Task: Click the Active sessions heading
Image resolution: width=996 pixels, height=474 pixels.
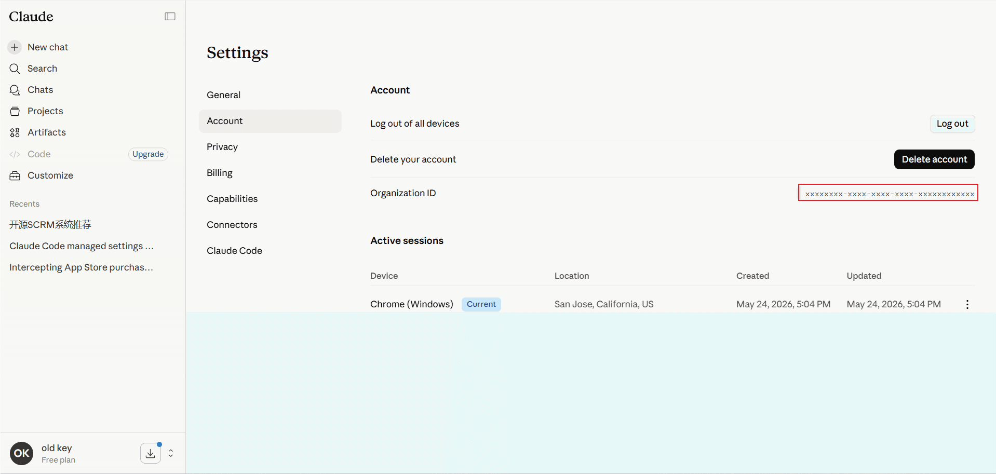Action: (x=407, y=240)
